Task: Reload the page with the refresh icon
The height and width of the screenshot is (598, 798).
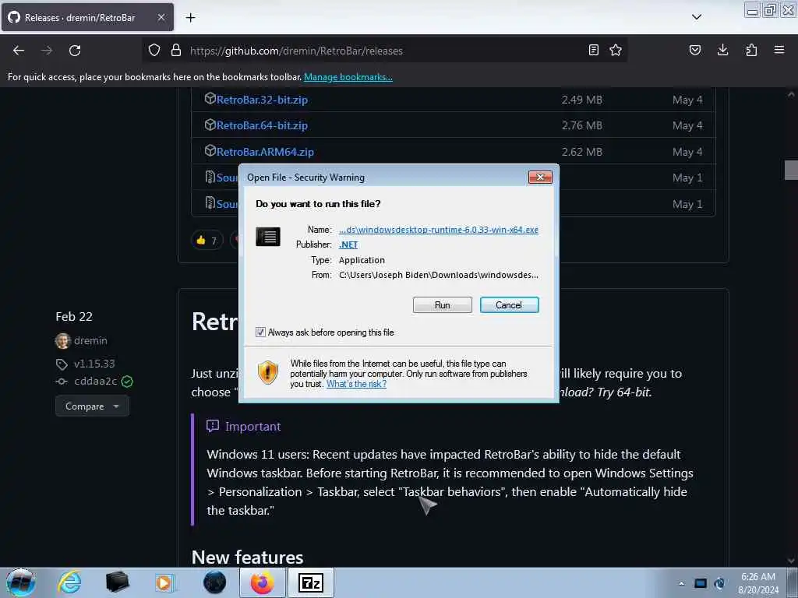Action: (75, 51)
